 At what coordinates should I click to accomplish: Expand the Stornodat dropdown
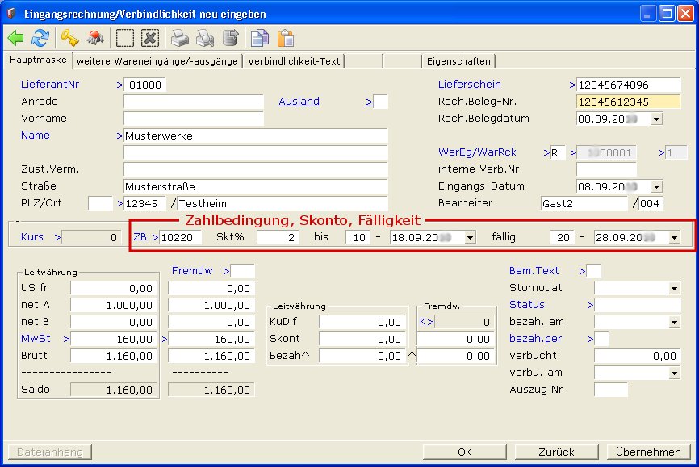pyautogui.click(x=674, y=288)
